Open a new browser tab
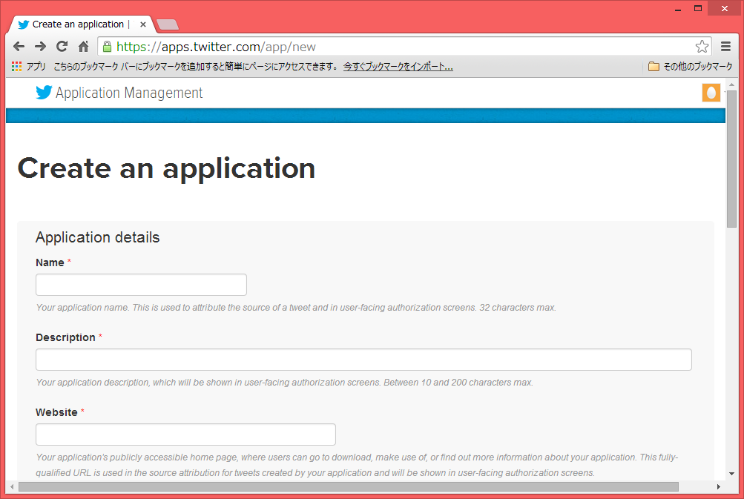The image size is (744, 499). (168, 24)
